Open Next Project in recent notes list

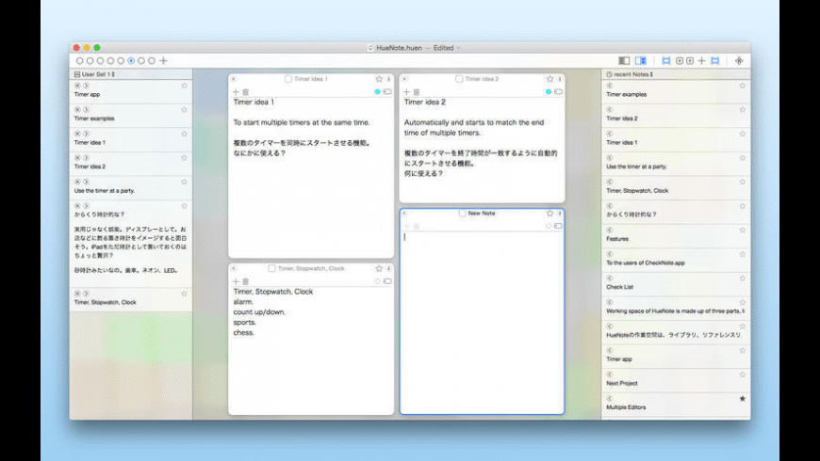tap(622, 384)
